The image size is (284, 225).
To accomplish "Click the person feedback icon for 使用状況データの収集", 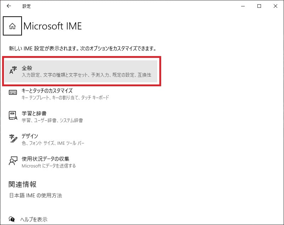I will (x=13, y=161).
